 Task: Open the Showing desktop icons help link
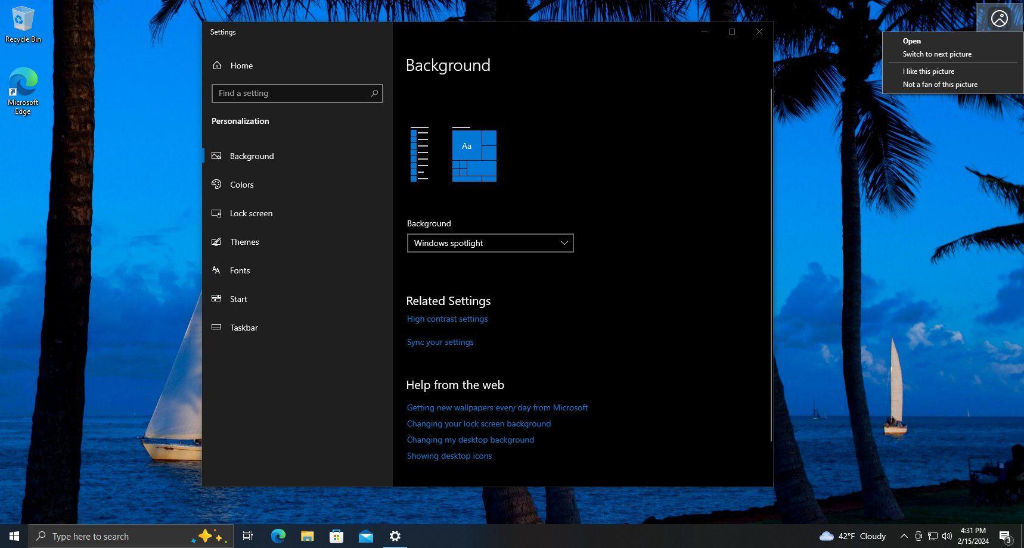[x=449, y=456]
